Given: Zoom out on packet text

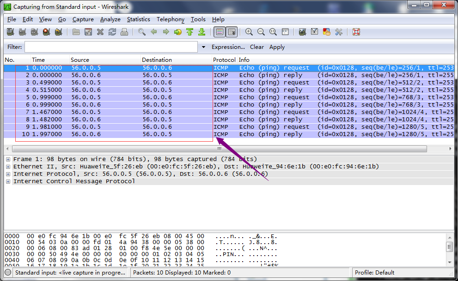Looking at the screenshot, I should click(x=261, y=32).
